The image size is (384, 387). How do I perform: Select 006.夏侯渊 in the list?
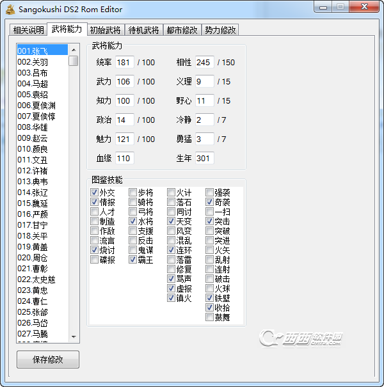[x=42, y=106]
